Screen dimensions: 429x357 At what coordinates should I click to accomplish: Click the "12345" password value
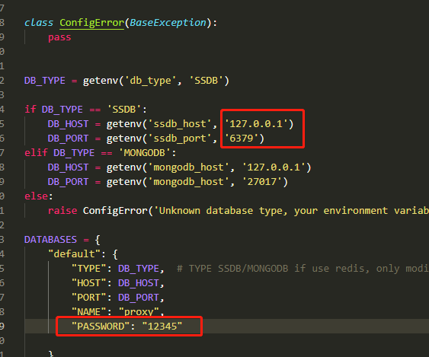162,327
